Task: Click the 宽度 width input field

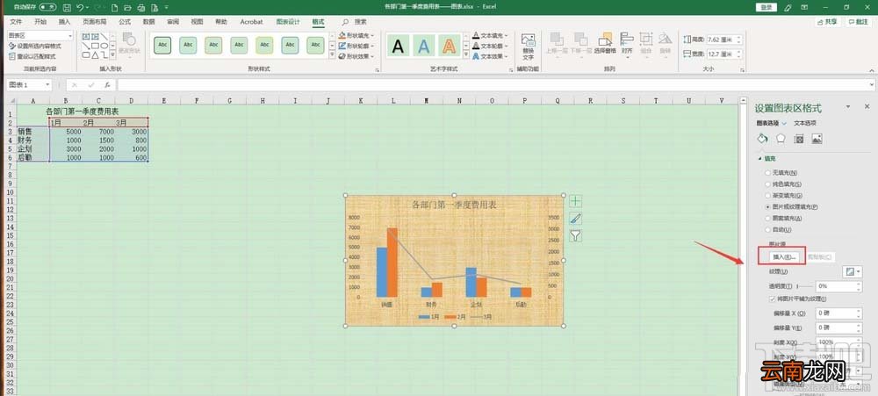Action: point(723,54)
